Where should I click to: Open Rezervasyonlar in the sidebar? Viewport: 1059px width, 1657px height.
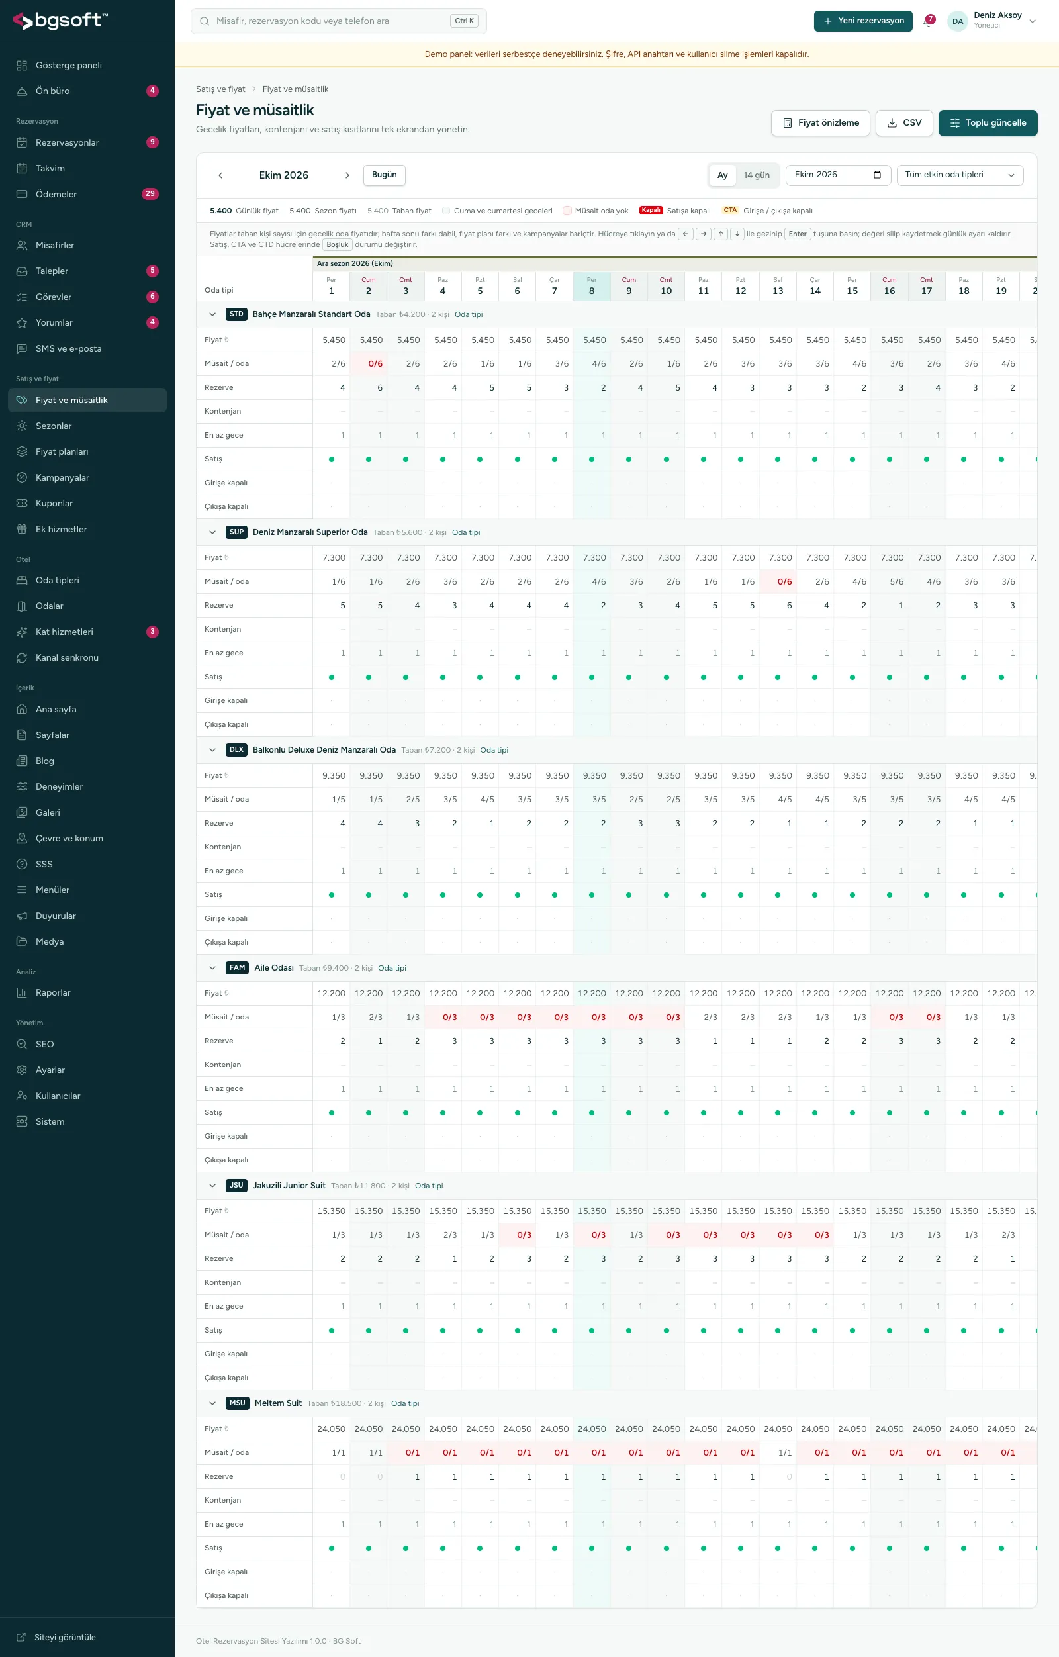tap(87, 142)
